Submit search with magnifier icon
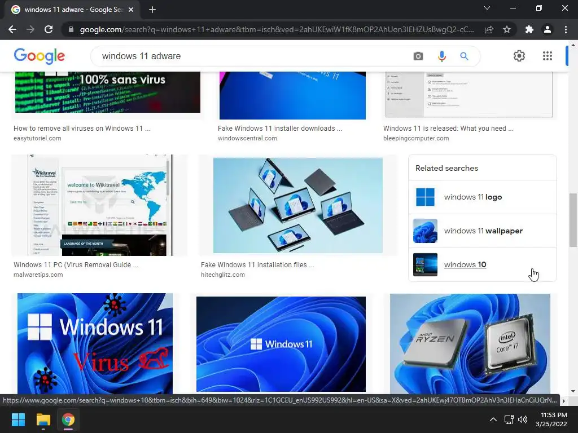 [464, 56]
